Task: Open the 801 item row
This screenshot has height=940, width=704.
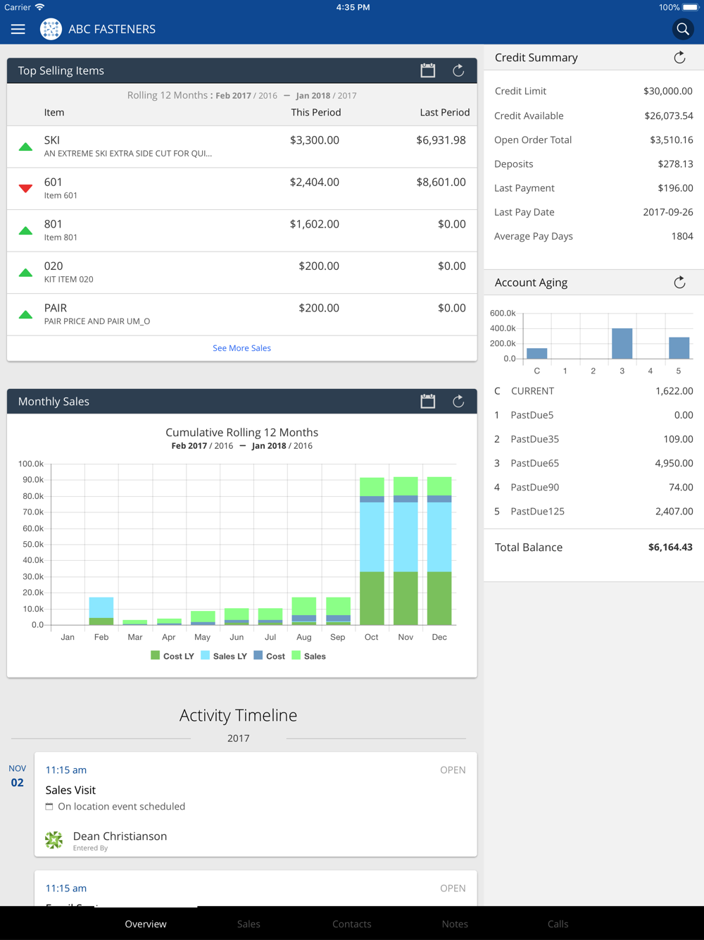Action: 241,230
